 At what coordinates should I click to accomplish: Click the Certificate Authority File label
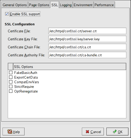[26, 55]
